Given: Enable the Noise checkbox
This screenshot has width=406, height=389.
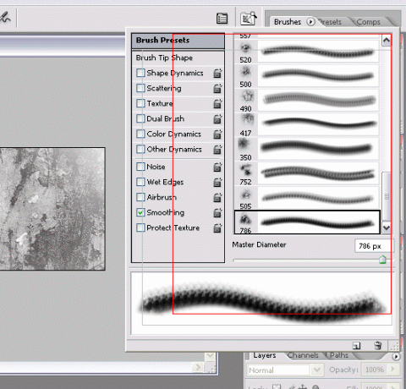Looking at the screenshot, I should click(x=140, y=167).
